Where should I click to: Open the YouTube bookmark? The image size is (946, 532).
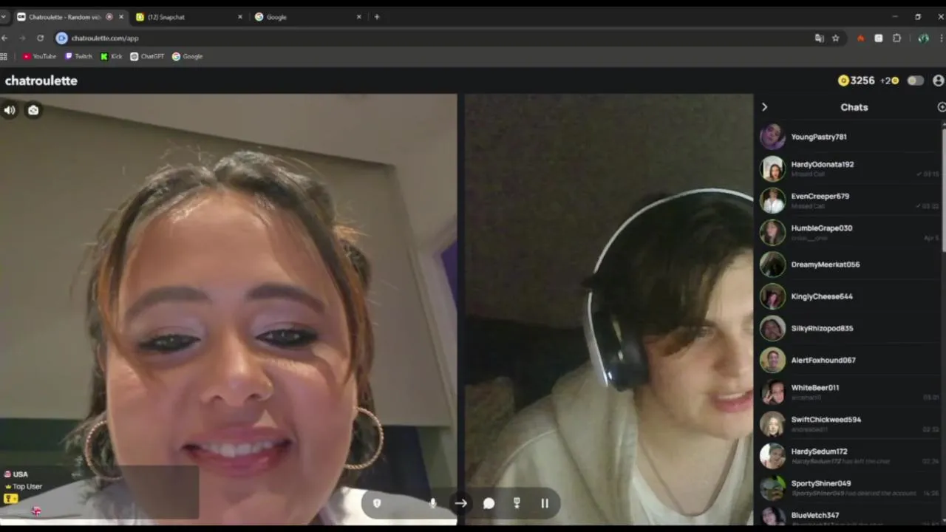[x=39, y=56]
